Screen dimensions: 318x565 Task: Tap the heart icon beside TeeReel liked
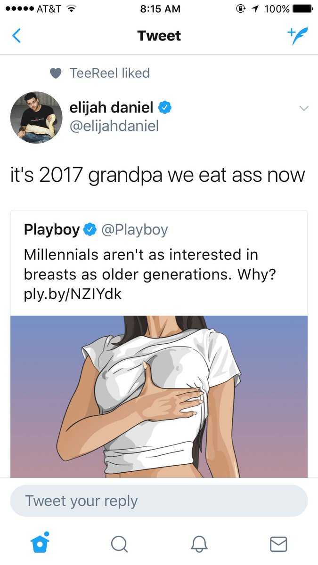coord(56,73)
